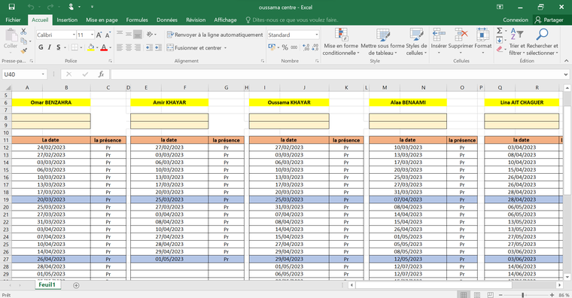The image size is (572, 298).
Task: Click Supprimer cells button
Action: pyautogui.click(x=461, y=41)
